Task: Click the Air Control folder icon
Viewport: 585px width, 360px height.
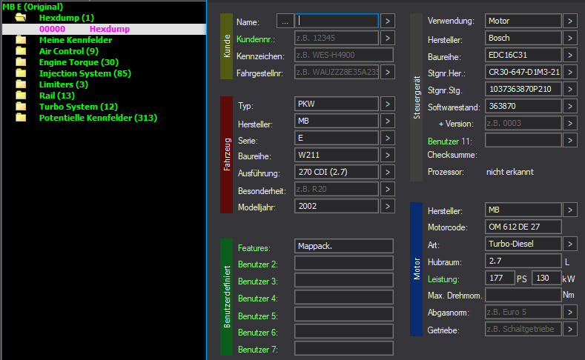Action: point(21,51)
